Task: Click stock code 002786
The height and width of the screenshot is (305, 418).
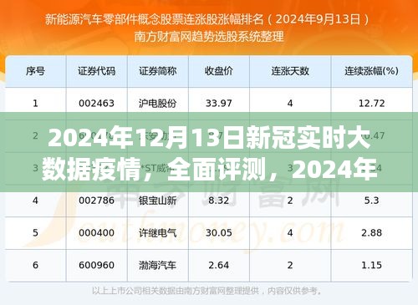Action: (x=96, y=201)
